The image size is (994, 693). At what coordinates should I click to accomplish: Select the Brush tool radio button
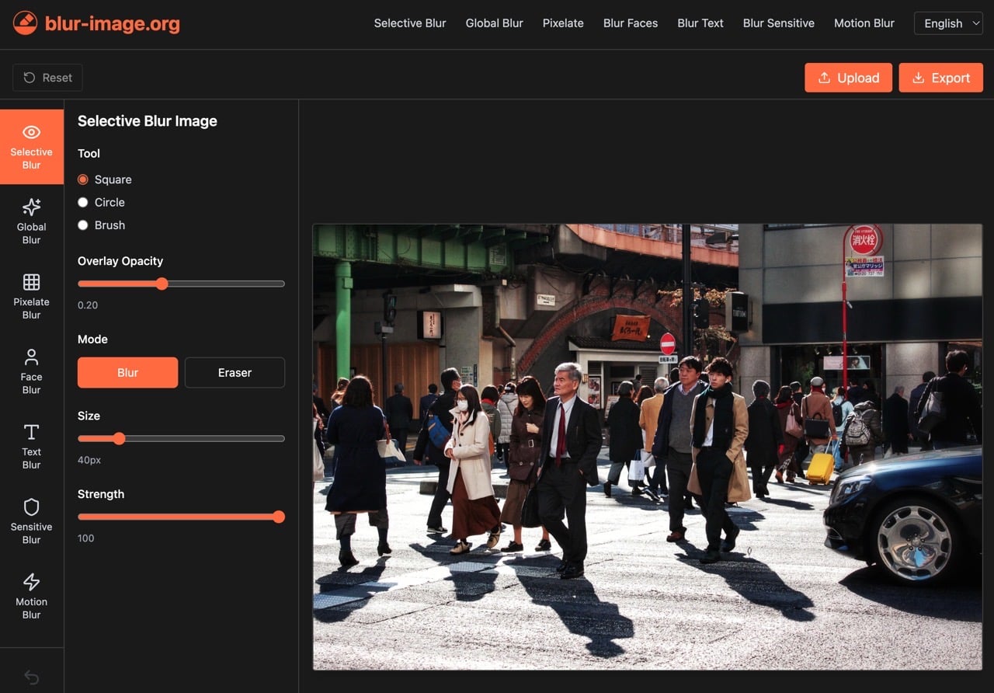[83, 225]
